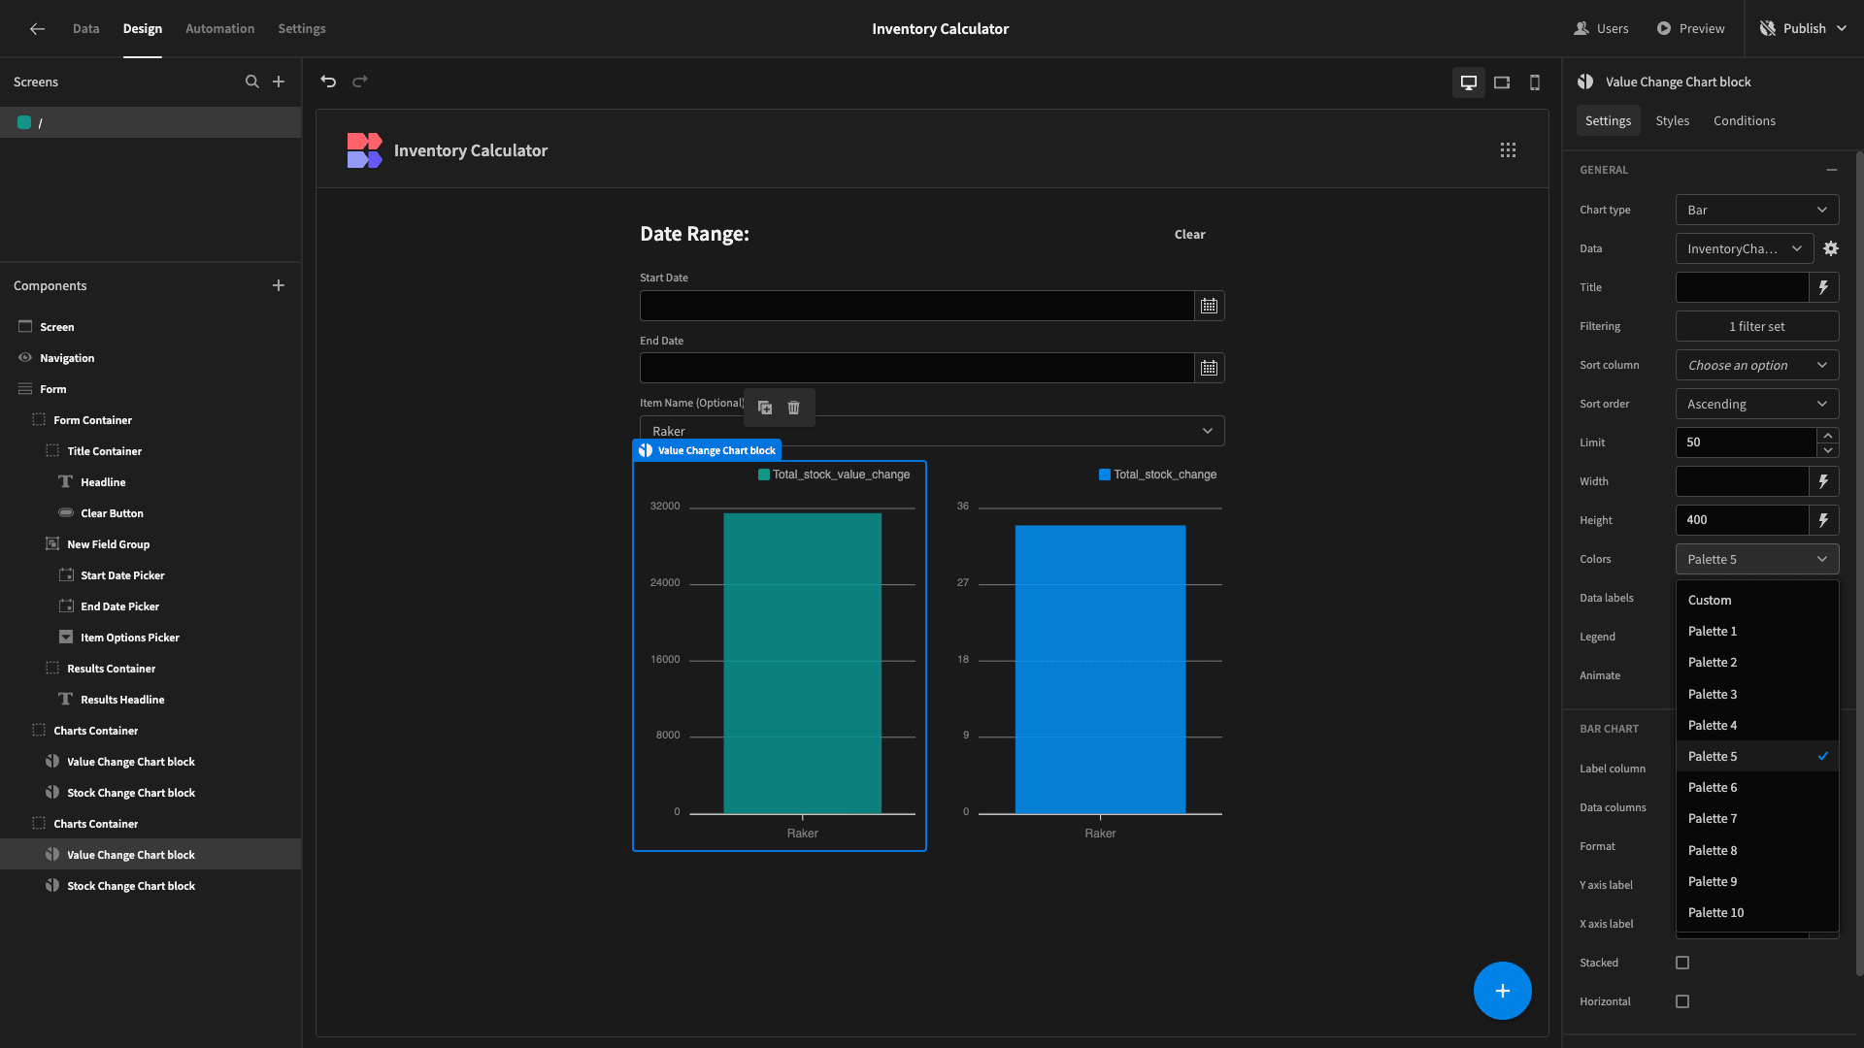This screenshot has height=1048, width=1864.
Task: Open Data provider settings gear
Action: click(1831, 249)
